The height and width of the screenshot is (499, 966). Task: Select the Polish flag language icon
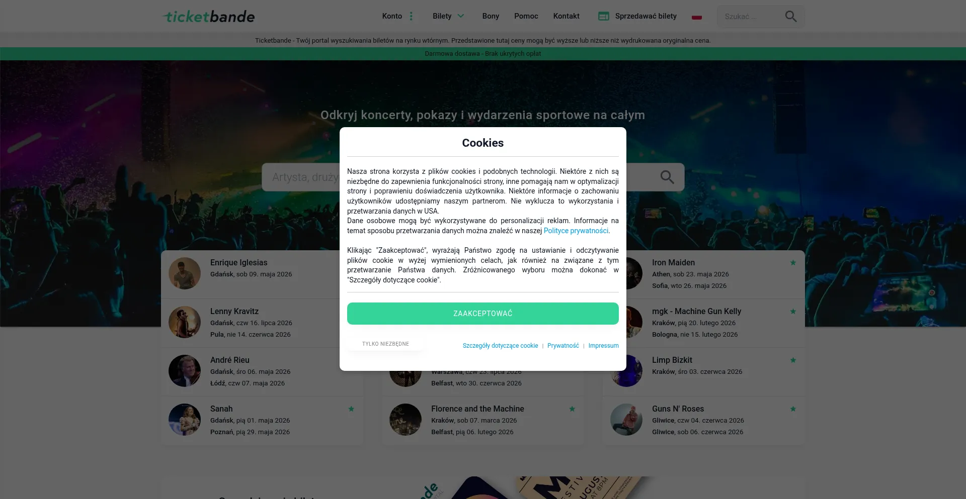(x=697, y=17)
